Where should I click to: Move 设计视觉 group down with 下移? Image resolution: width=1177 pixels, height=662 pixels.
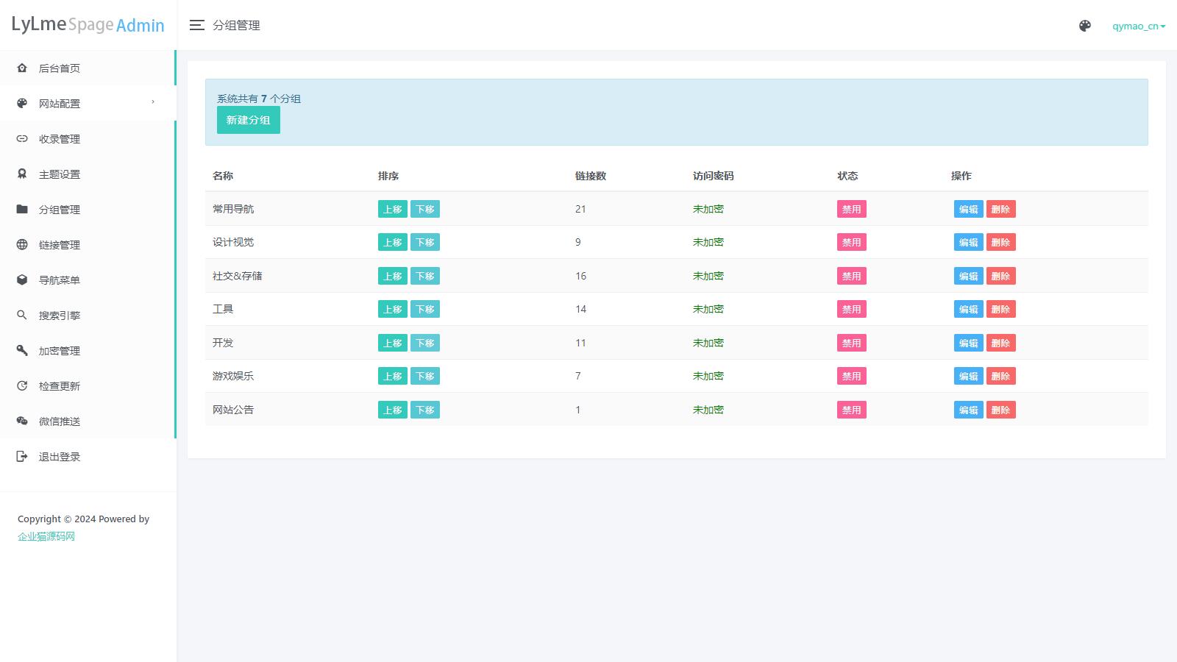point(424,243)
